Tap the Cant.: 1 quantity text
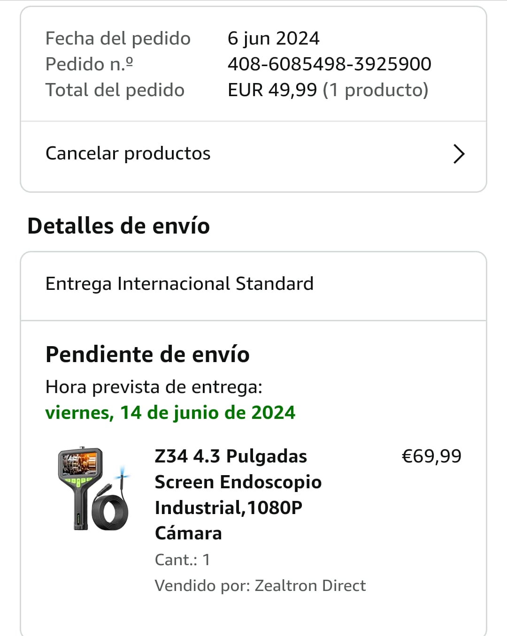Image resolution: width=507 pixels, height=636 pixels. pyautogui.click(x=182, y=560)
